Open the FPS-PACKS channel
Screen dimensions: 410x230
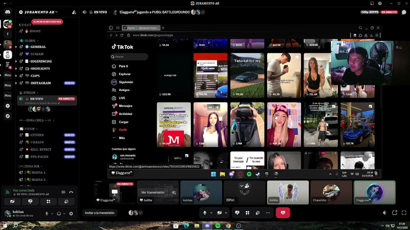pyautogui.click(x=47, y=157)
